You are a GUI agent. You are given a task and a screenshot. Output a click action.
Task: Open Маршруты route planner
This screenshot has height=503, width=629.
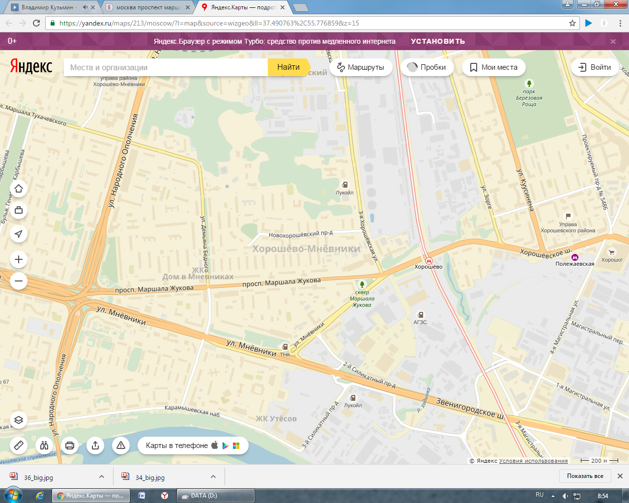[361, 67]
